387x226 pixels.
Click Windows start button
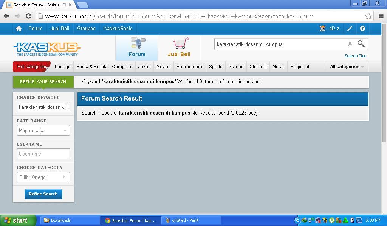[18, 220]
